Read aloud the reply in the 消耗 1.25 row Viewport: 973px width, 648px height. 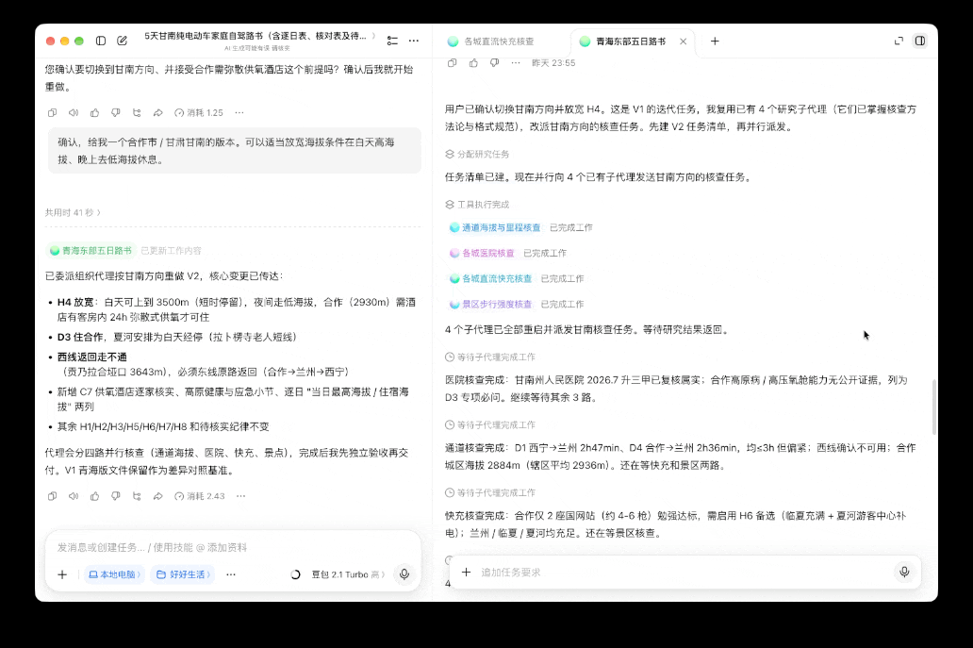[74, 113]
